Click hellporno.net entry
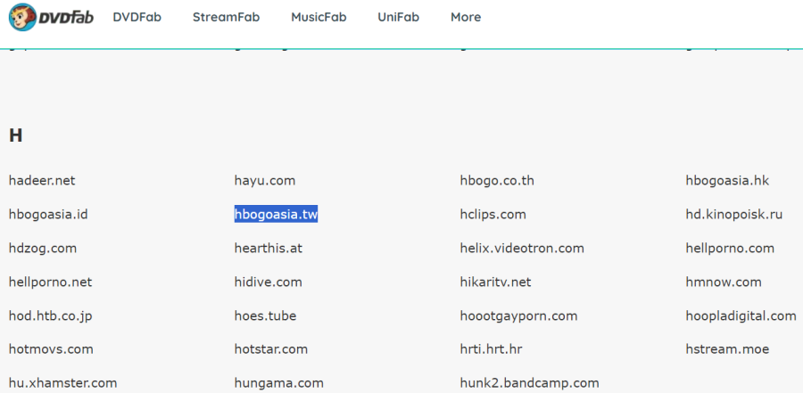803x393 pixels. [50, 282]
